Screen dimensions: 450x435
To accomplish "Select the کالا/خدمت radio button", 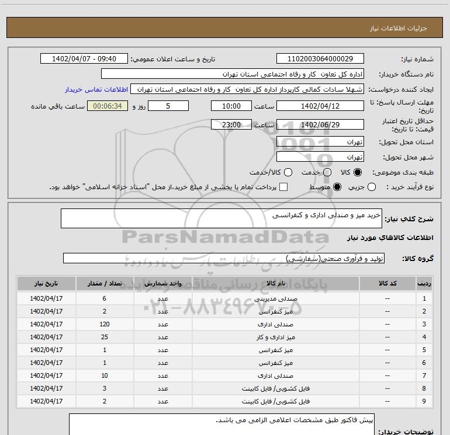I will (x=288, y=172).
